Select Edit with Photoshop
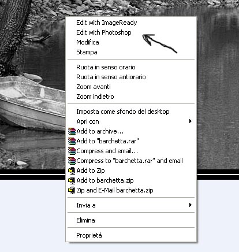Screen dimensions: 239x252 (x=104, y=32)
